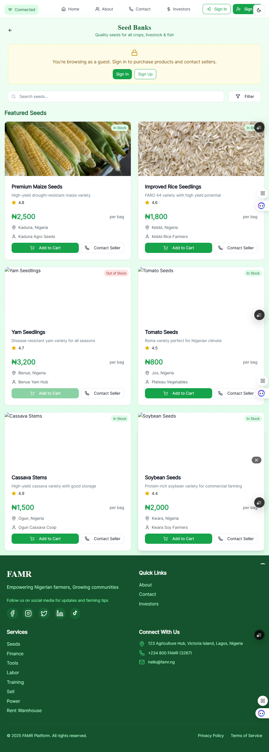Open Contact in the top navigation
The width and height of the screenshot is (269, 752).
140,9
